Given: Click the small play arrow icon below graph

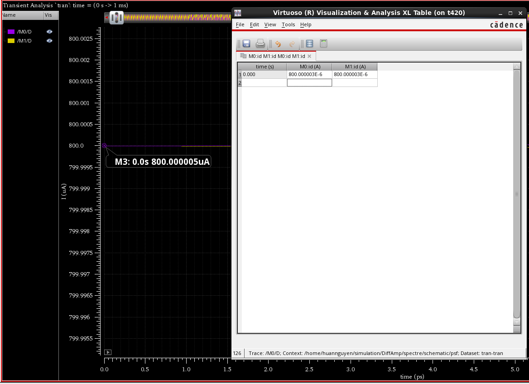Looking at the screenshot, I should click(108, 352).
